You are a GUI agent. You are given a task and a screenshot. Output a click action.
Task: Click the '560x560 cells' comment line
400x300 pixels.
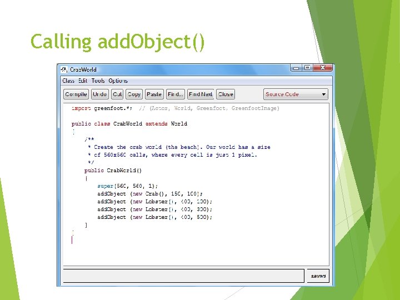click(172, 155)
